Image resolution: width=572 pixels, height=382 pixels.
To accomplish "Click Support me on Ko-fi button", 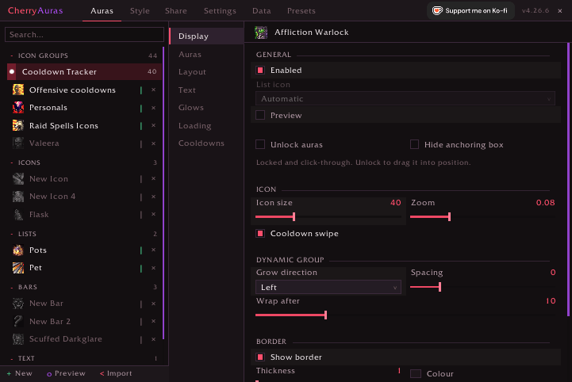I will pos(470,10).
